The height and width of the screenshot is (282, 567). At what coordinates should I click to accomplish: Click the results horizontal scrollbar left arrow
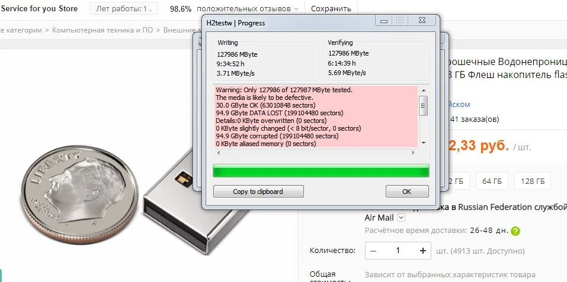(219, 153)
